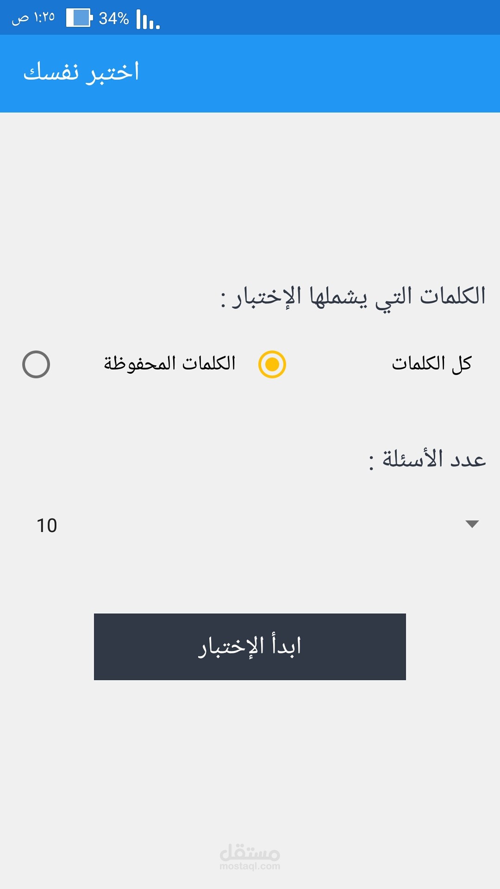Viewport: 500px width, 889px height.
Task: Tap the signal strength bars icon
Action: click(x=148, y=20)
